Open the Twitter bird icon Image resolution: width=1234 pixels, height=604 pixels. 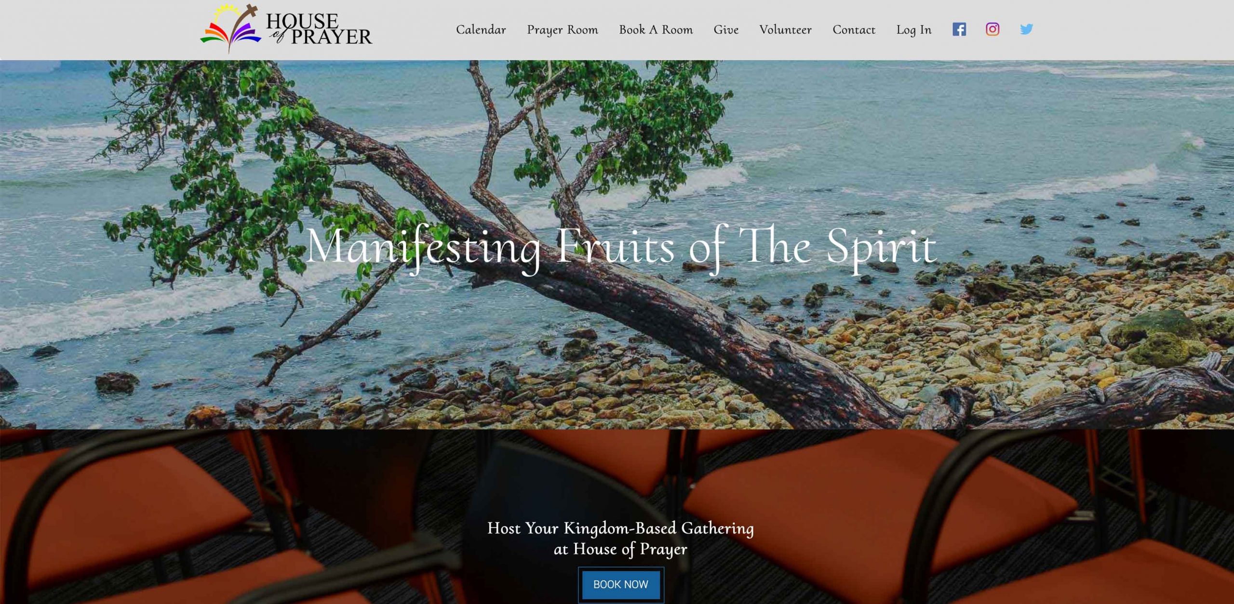[x=1026, y=29]
